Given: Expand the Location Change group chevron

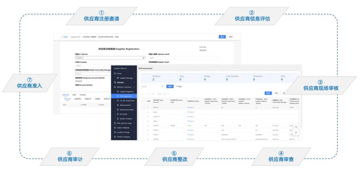Looking at the screenshot, I should point(134,132).
